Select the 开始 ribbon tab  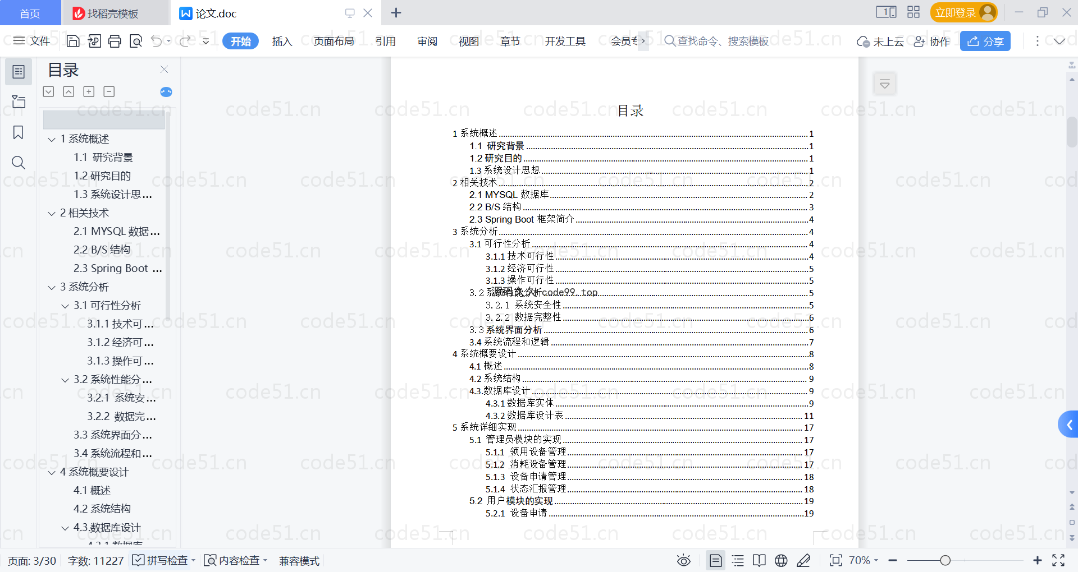240,41
